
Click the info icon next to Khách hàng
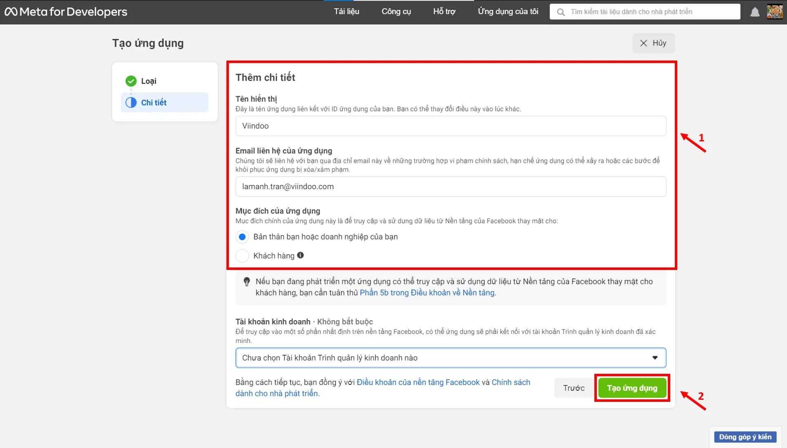(300, 255)
